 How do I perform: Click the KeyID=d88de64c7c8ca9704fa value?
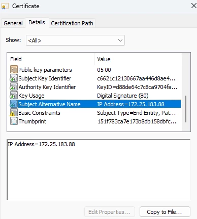pyautogui.click(x=137, y=87)
